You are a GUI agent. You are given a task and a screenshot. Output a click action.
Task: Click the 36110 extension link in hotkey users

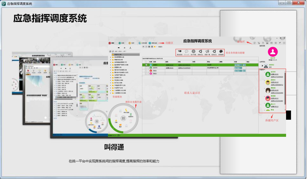click(275, 82)
